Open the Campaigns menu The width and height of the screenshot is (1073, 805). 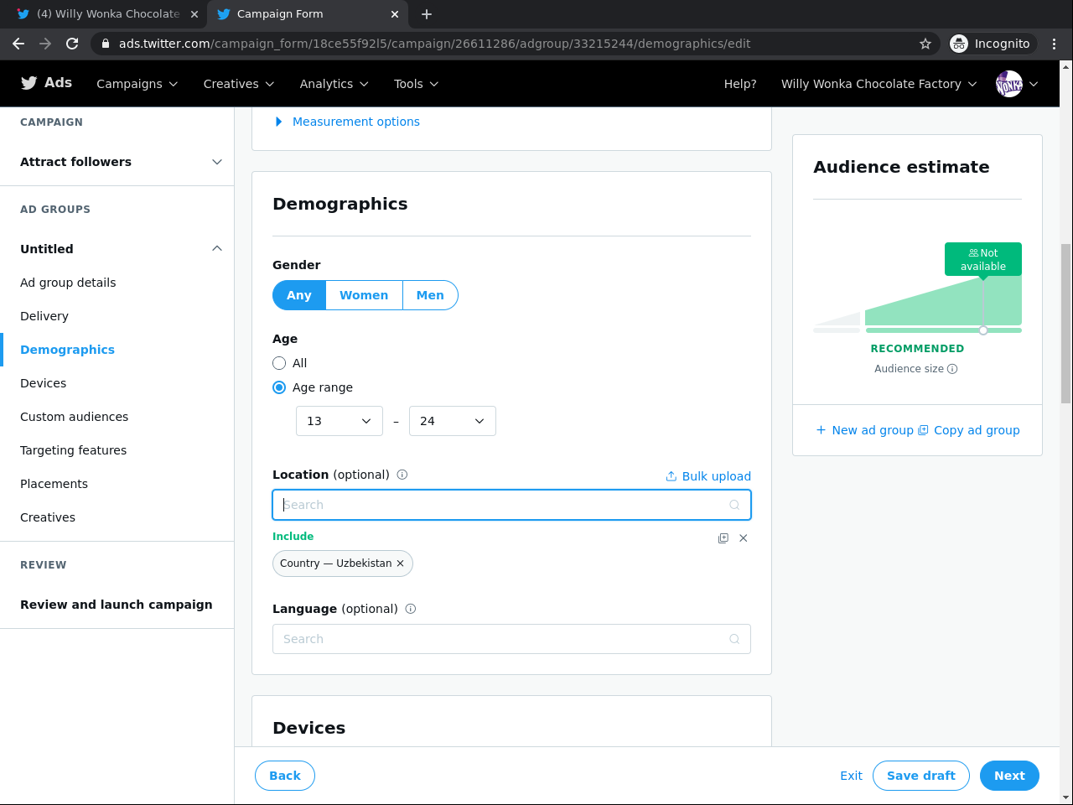[137, 84]
